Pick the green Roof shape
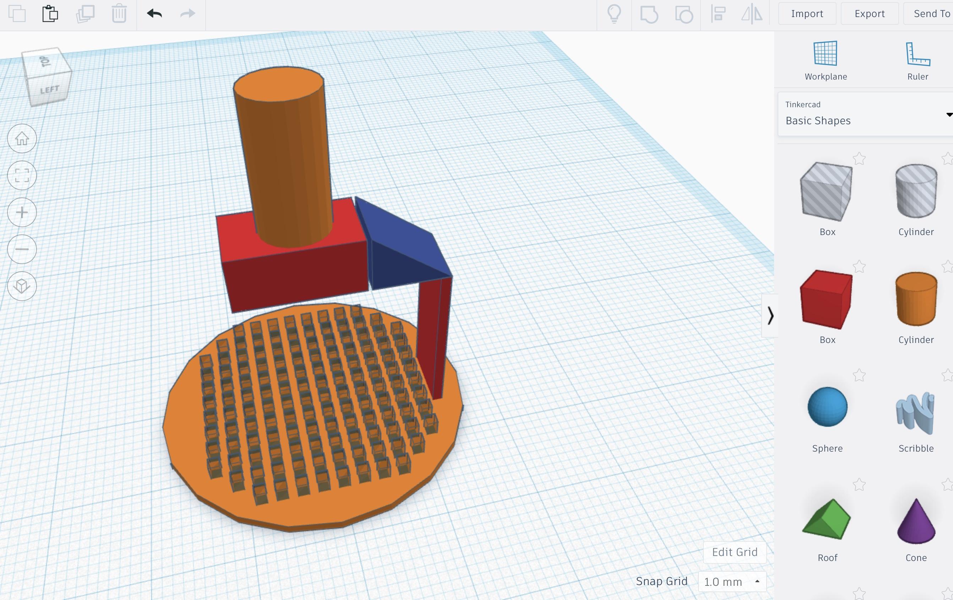Viewport: 953px width, 600px height. click(827, 519)
